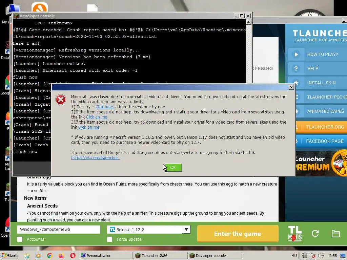
Task: Click the refresh icon in TLauncher
Action: 315,234
